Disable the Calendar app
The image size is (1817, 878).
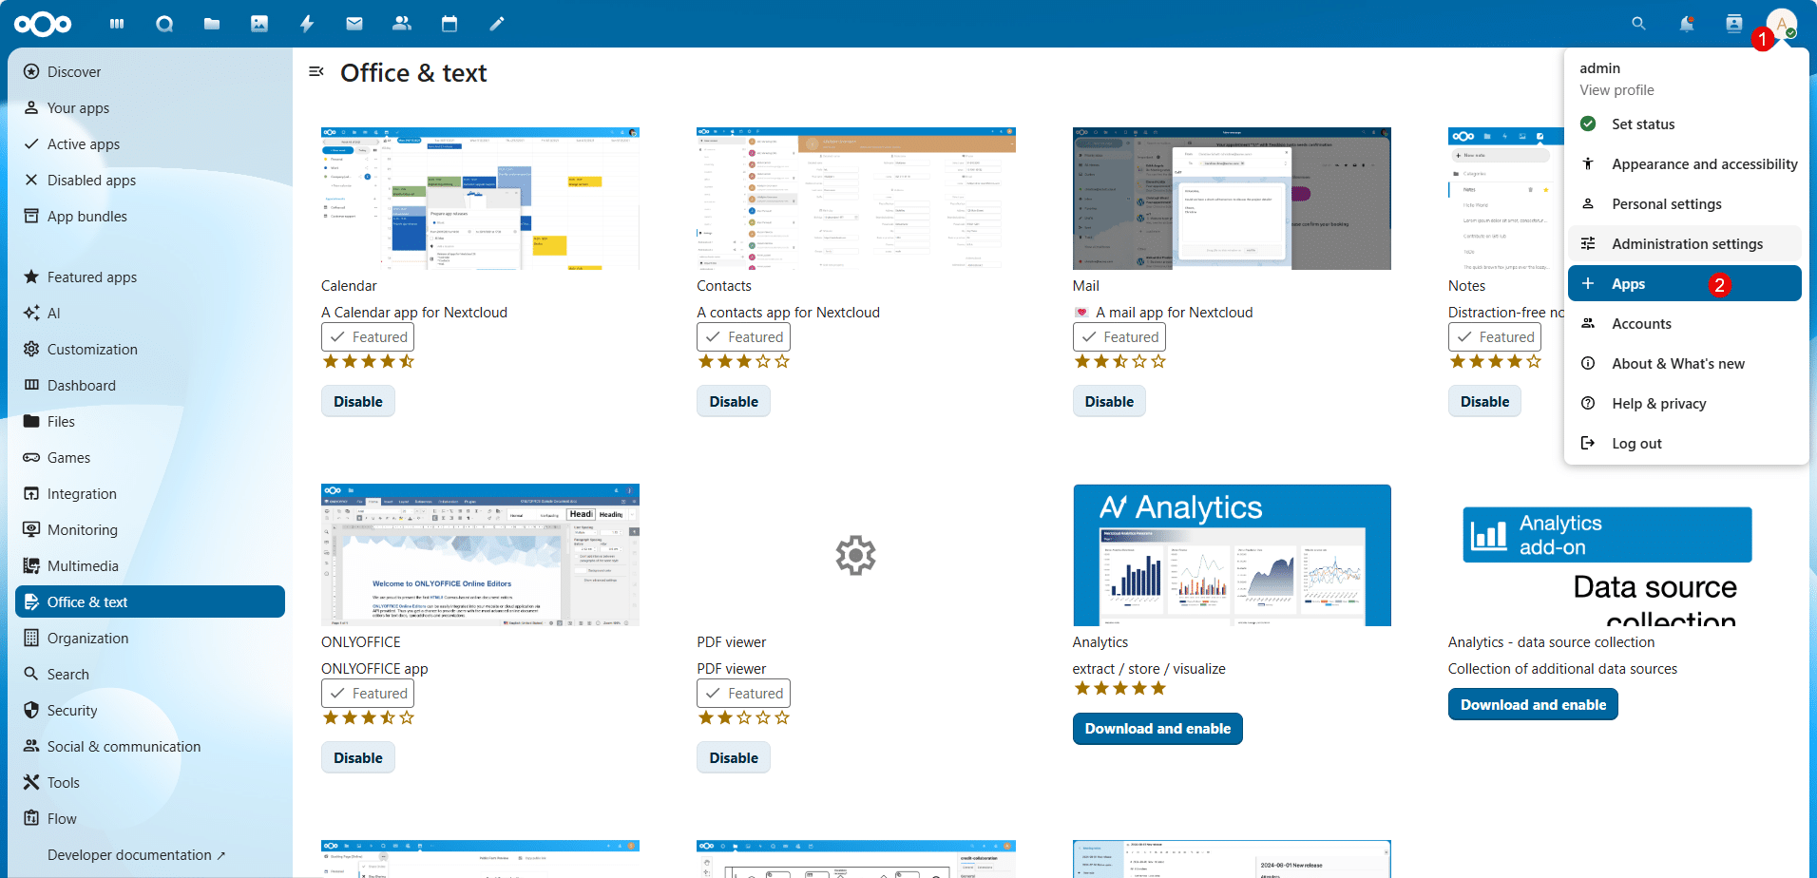tap(357, 401)
